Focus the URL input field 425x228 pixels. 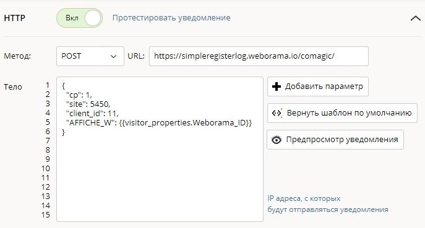[259, 56]
